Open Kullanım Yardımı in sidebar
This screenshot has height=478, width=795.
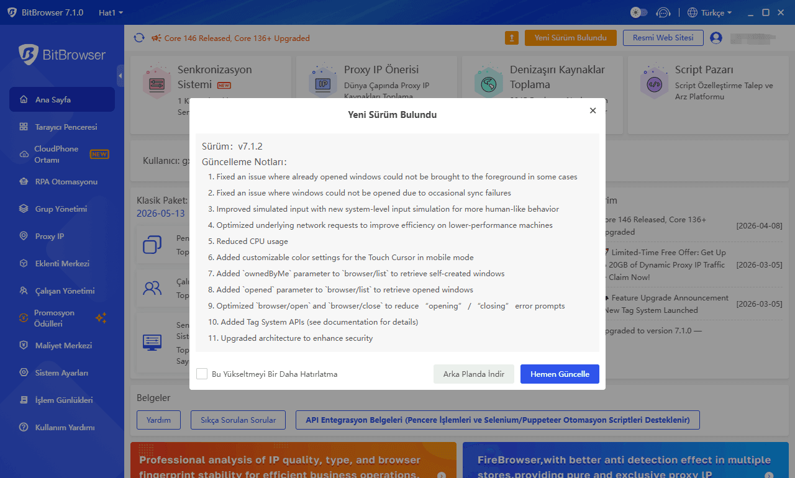[62, 428]
